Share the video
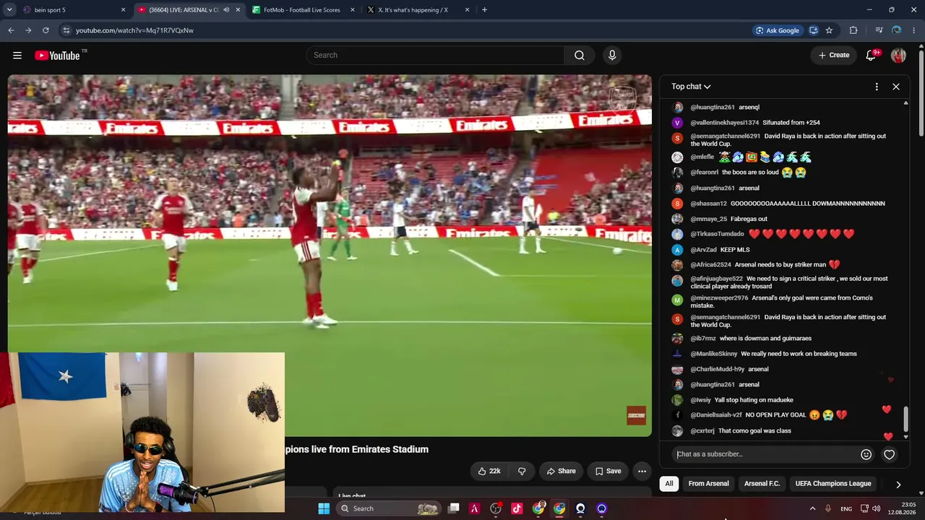 click(x=561, y=471)
